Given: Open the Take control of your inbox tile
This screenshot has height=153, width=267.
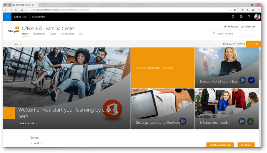Looking at the screenshot, I should click(x=227, y=68).
